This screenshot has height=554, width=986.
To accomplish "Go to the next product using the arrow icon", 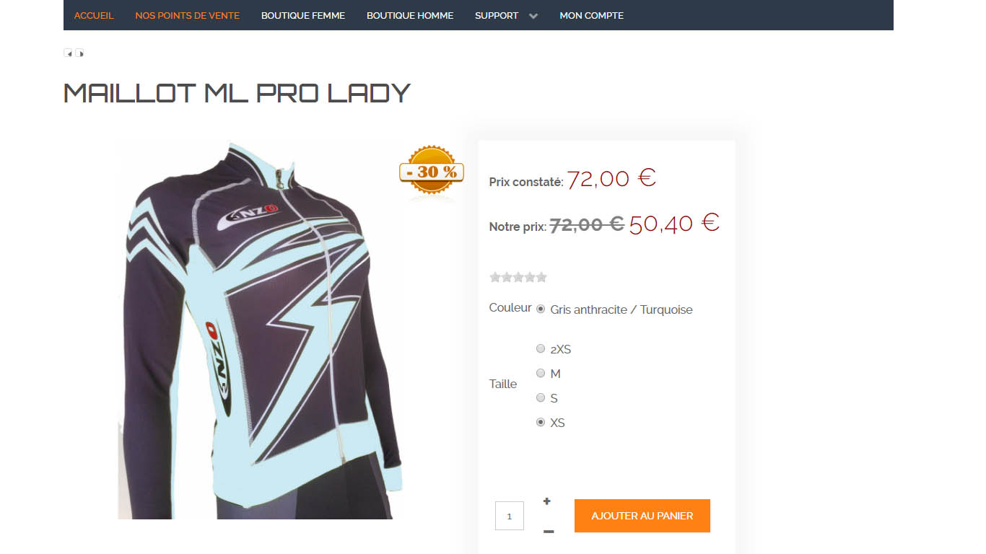I will (x=79, y=53).
